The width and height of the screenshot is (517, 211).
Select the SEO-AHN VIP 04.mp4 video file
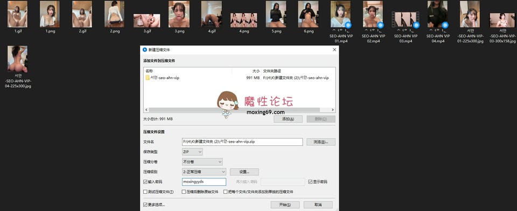click(x=437, y=14)
